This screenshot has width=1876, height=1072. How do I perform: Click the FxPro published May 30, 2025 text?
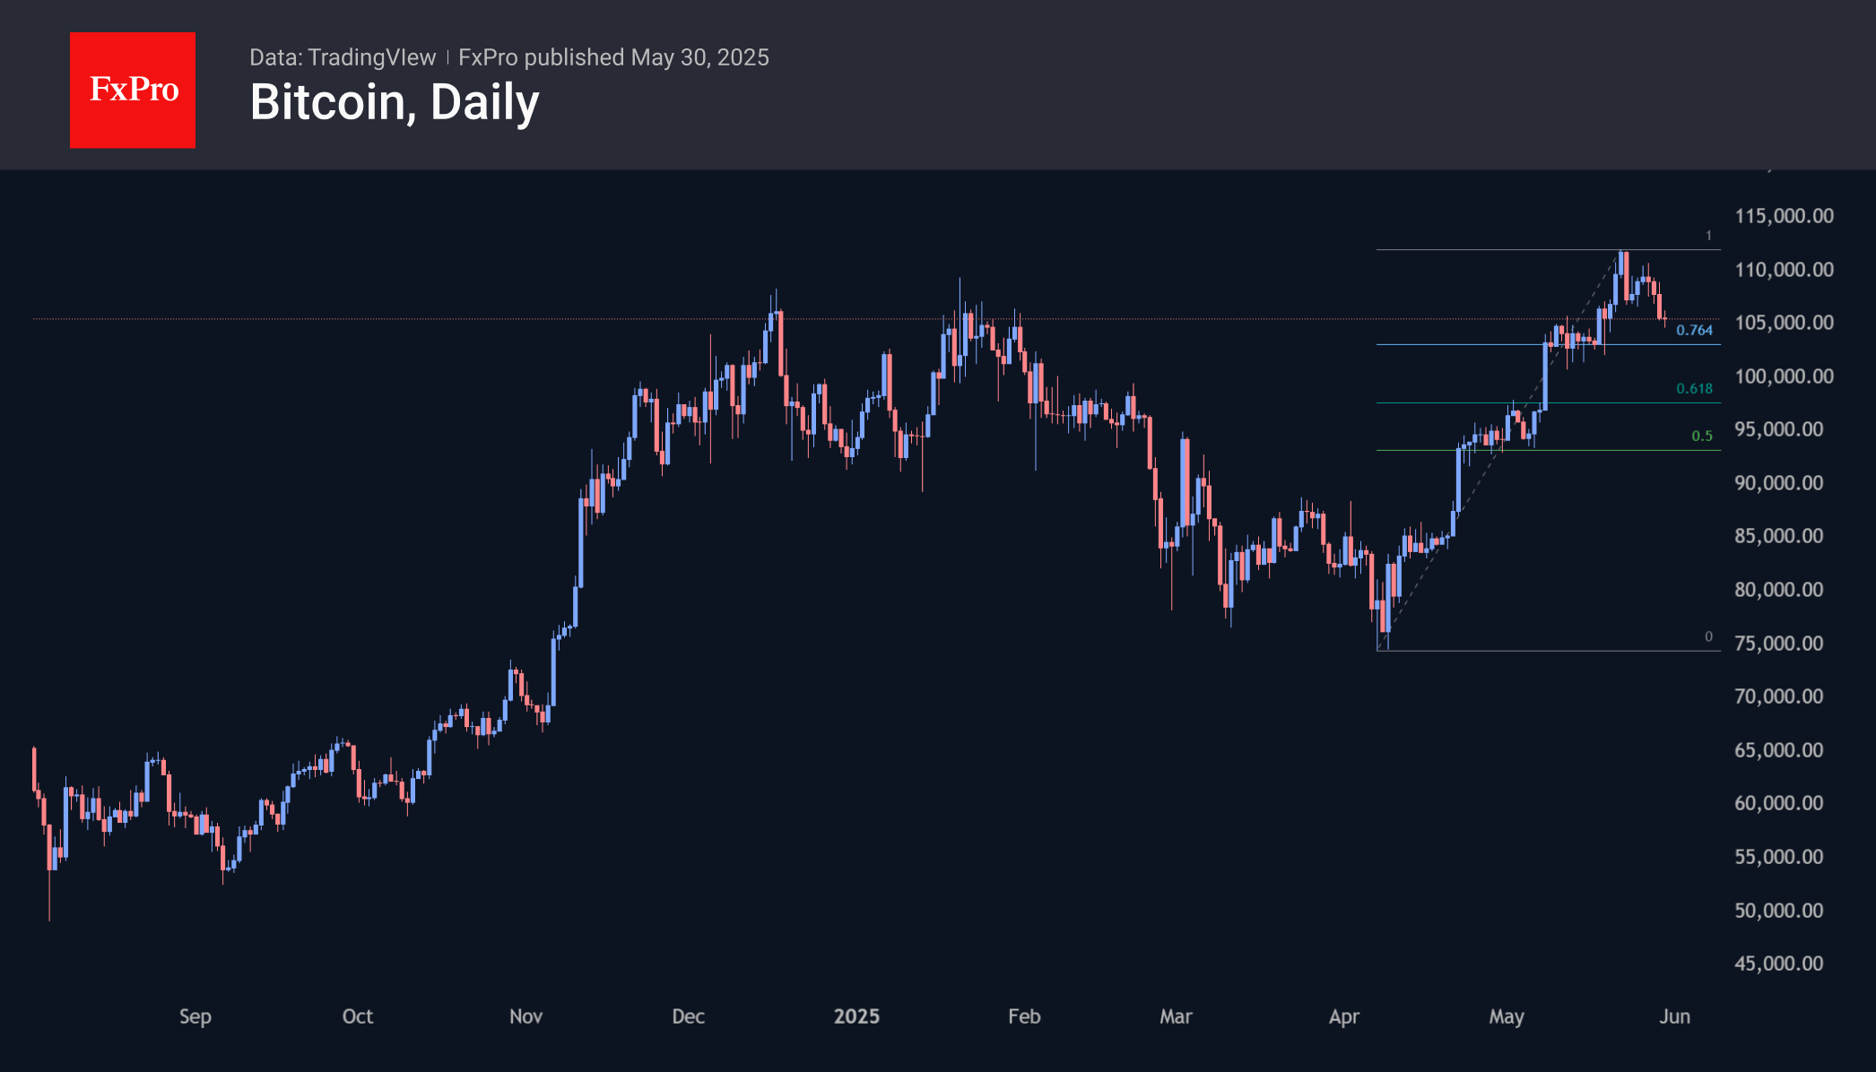tap(613, 57)
